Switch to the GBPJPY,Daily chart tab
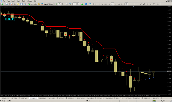 (81, 98)
